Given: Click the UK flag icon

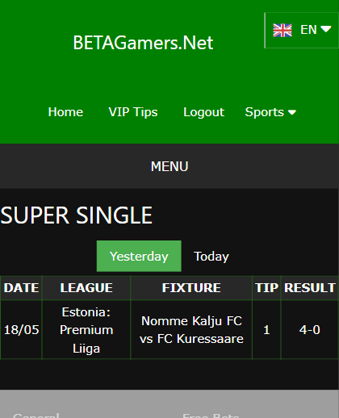Looking at the screenshot, I should 282,30.
